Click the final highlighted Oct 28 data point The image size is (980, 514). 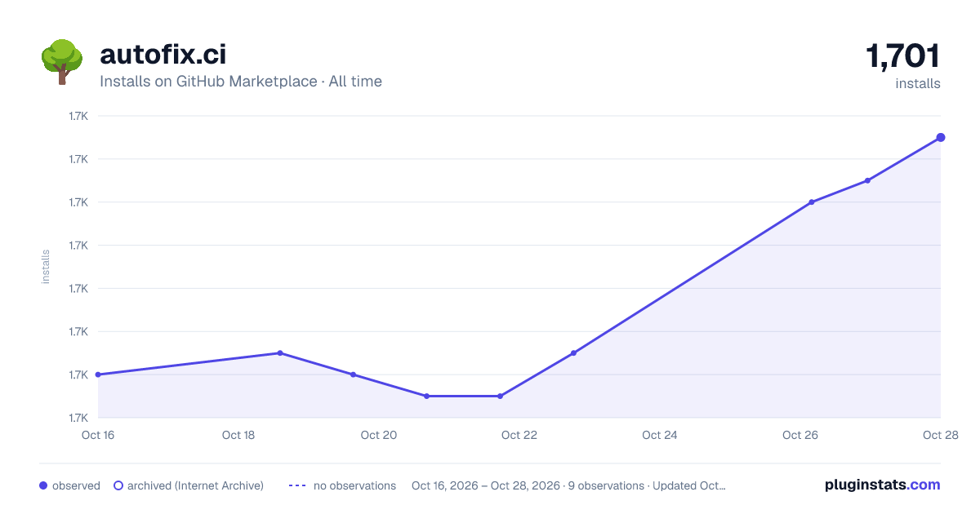(x=941, y=137)
